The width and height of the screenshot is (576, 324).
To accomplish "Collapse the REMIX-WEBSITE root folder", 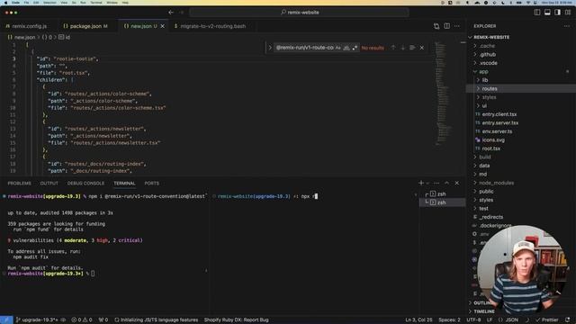I will pos(491,37).
